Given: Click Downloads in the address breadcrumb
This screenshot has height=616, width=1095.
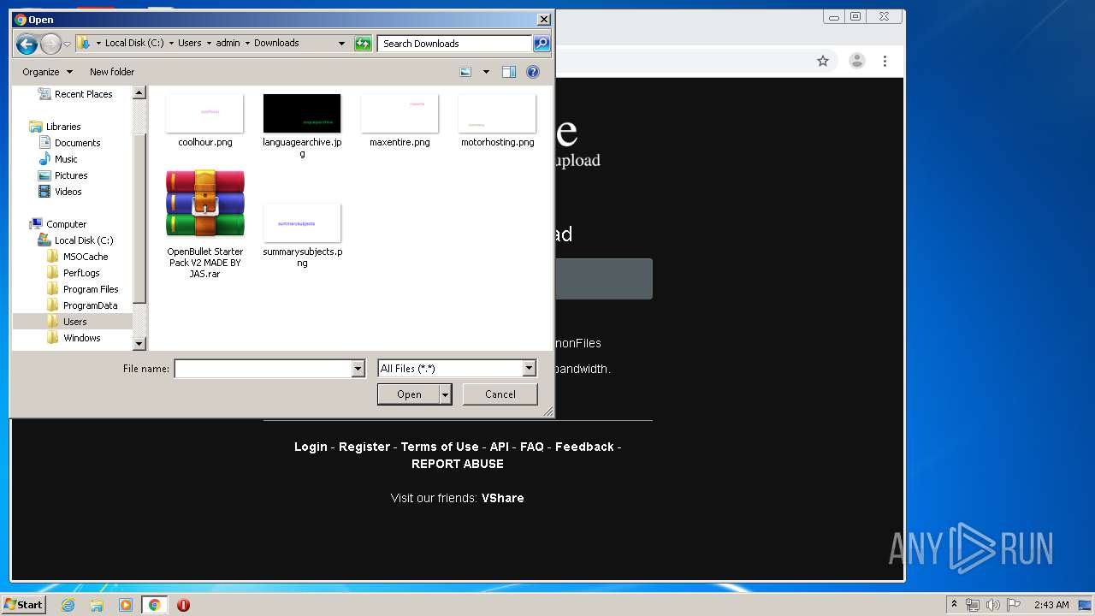Looking at the screenshot, I should pos(276,43).
